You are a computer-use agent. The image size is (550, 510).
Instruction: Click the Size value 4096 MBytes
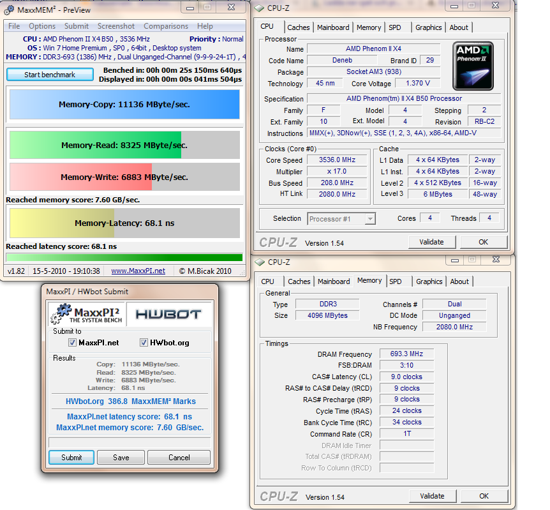327,315
